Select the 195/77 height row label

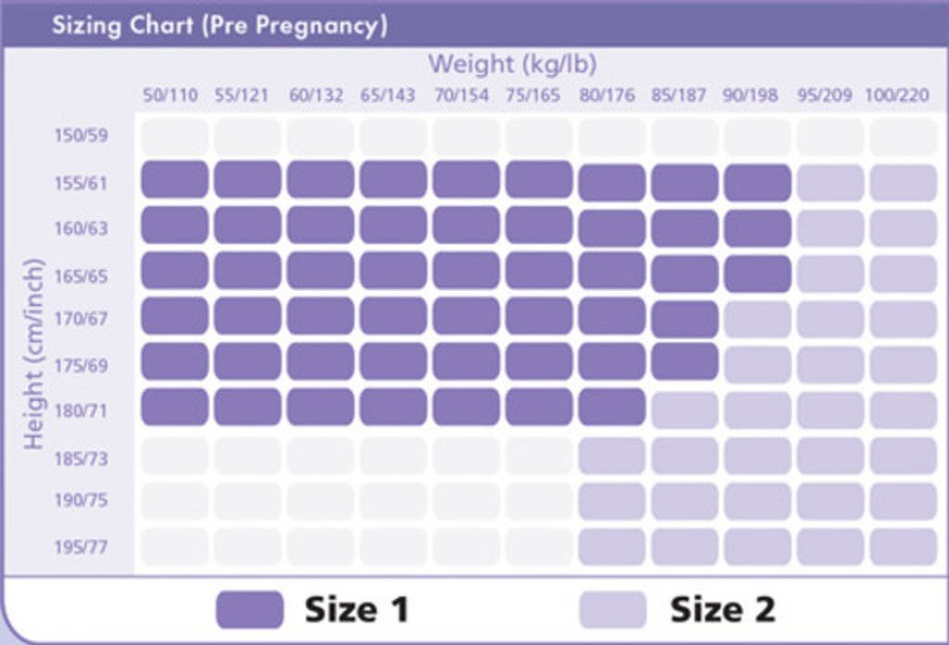(80, 547)
